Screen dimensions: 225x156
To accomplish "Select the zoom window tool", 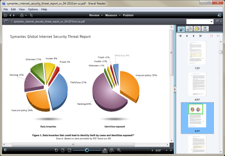I will click(x=112, y=150).
